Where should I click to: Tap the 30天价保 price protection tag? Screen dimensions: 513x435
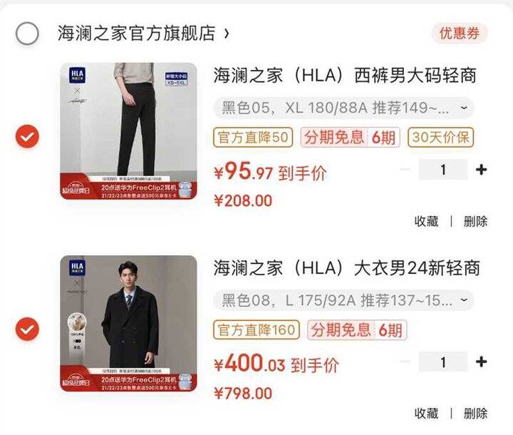441,137
